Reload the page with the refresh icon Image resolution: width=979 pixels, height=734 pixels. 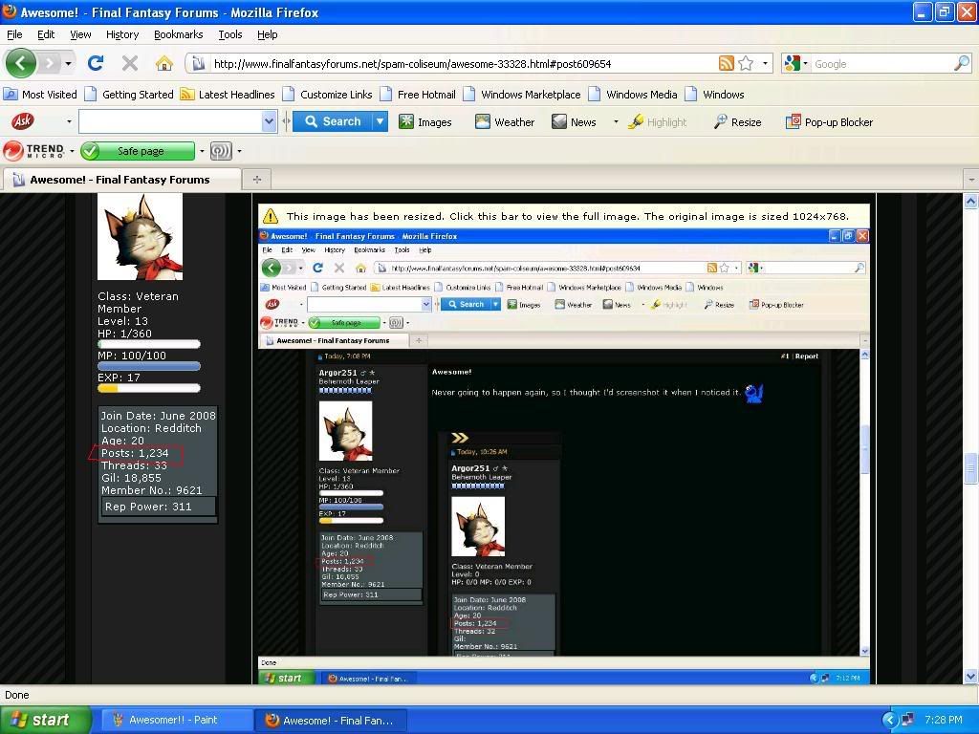point(95,64)
